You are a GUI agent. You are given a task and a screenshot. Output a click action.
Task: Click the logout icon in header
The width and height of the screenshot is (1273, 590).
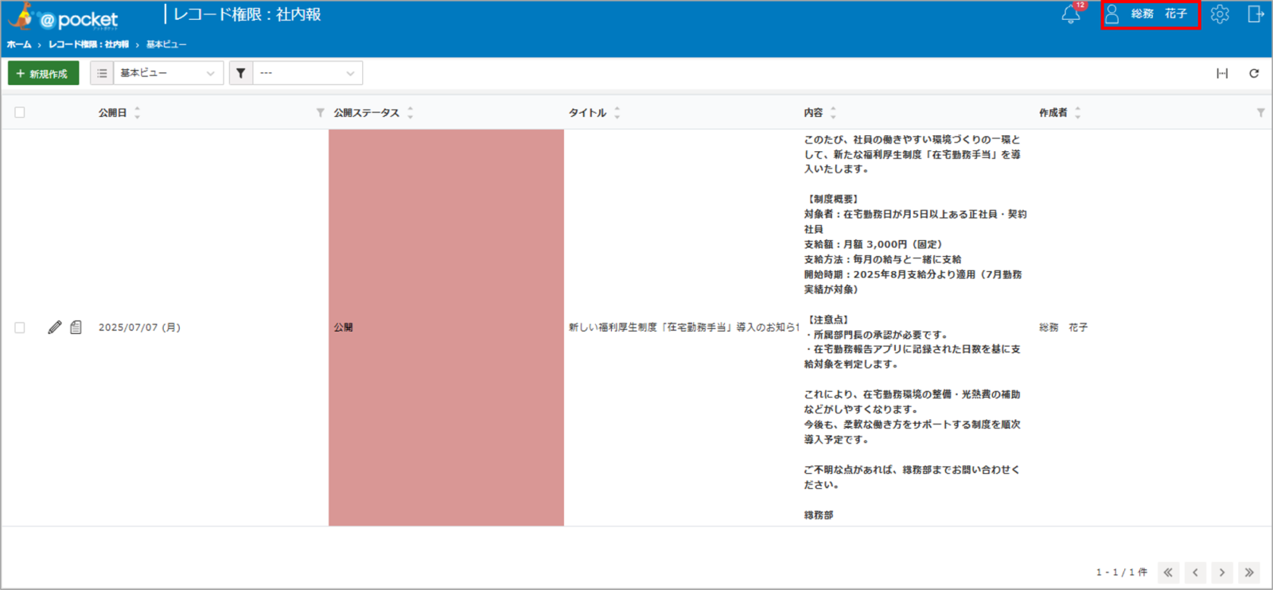pos(1255,14)
